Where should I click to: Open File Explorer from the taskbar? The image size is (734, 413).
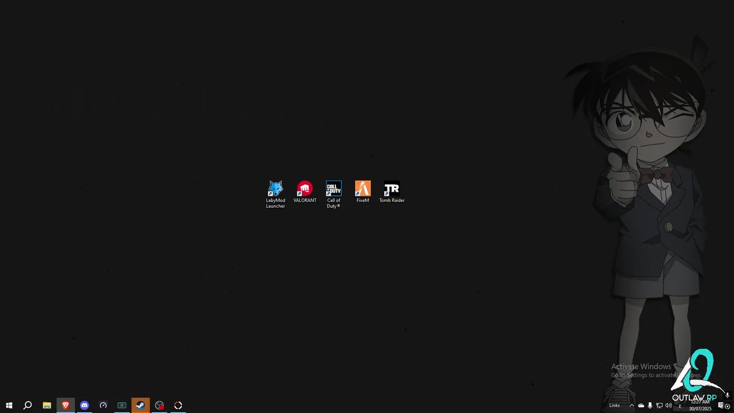[x=47, y=406]
